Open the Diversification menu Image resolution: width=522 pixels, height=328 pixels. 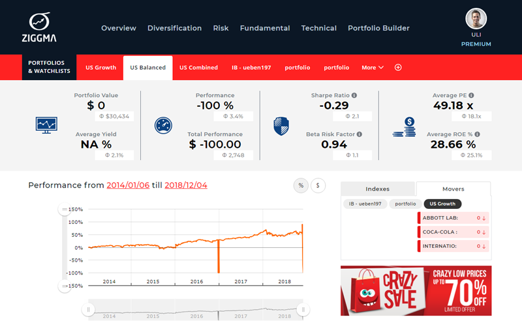click(x=174, y=28)
